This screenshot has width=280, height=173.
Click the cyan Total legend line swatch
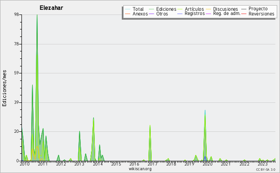[128, 9]
